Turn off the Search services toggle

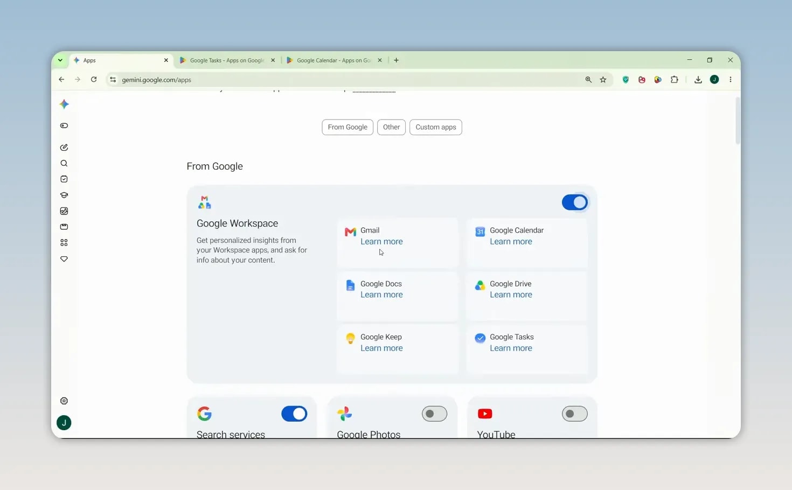point(294,414)
